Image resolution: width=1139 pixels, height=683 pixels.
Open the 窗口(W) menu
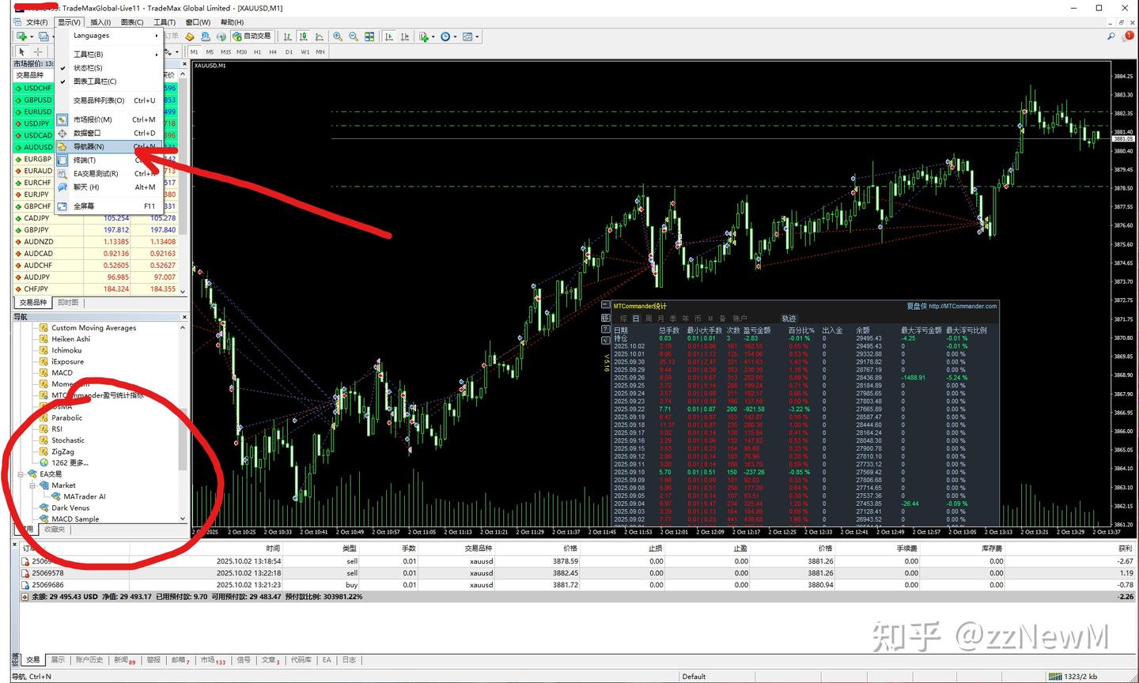tap(198, 22)
